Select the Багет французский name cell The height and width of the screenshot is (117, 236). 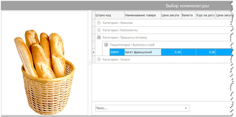[143, 52]
